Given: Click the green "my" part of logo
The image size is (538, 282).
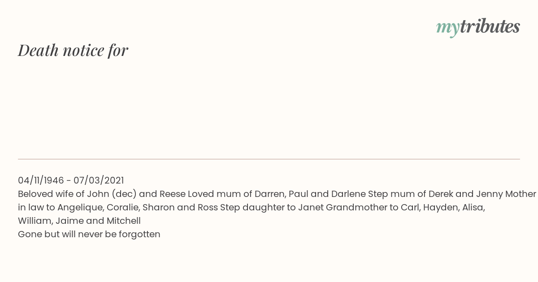Looking at the screenshot, I should [447, 28].
